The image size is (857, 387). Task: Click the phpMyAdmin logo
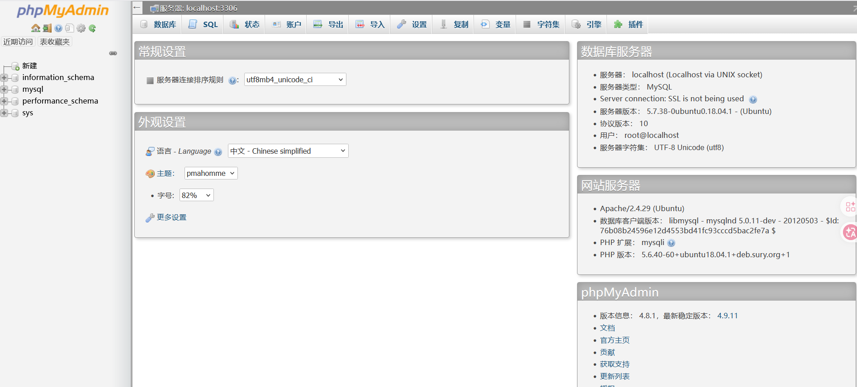coord(63,10)
